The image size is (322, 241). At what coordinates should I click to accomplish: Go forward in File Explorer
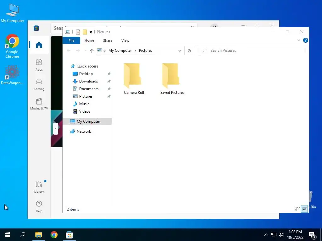coord(78,51)
